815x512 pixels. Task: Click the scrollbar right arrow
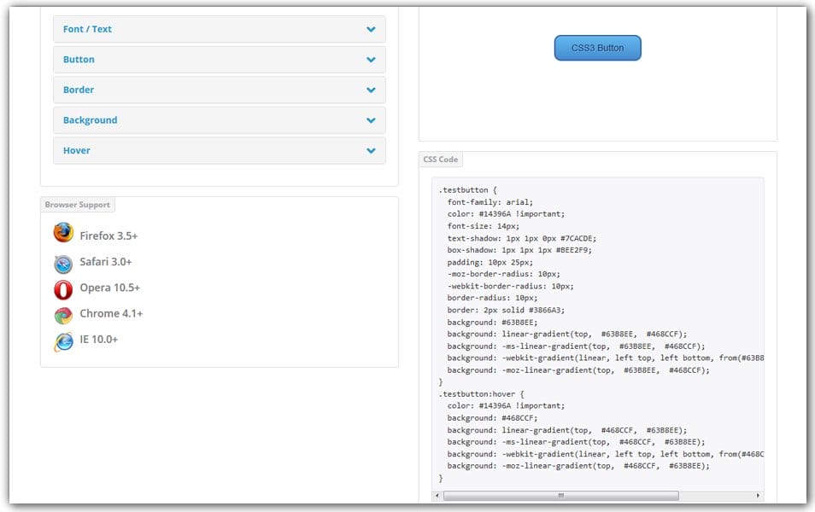tap(757, 495)
